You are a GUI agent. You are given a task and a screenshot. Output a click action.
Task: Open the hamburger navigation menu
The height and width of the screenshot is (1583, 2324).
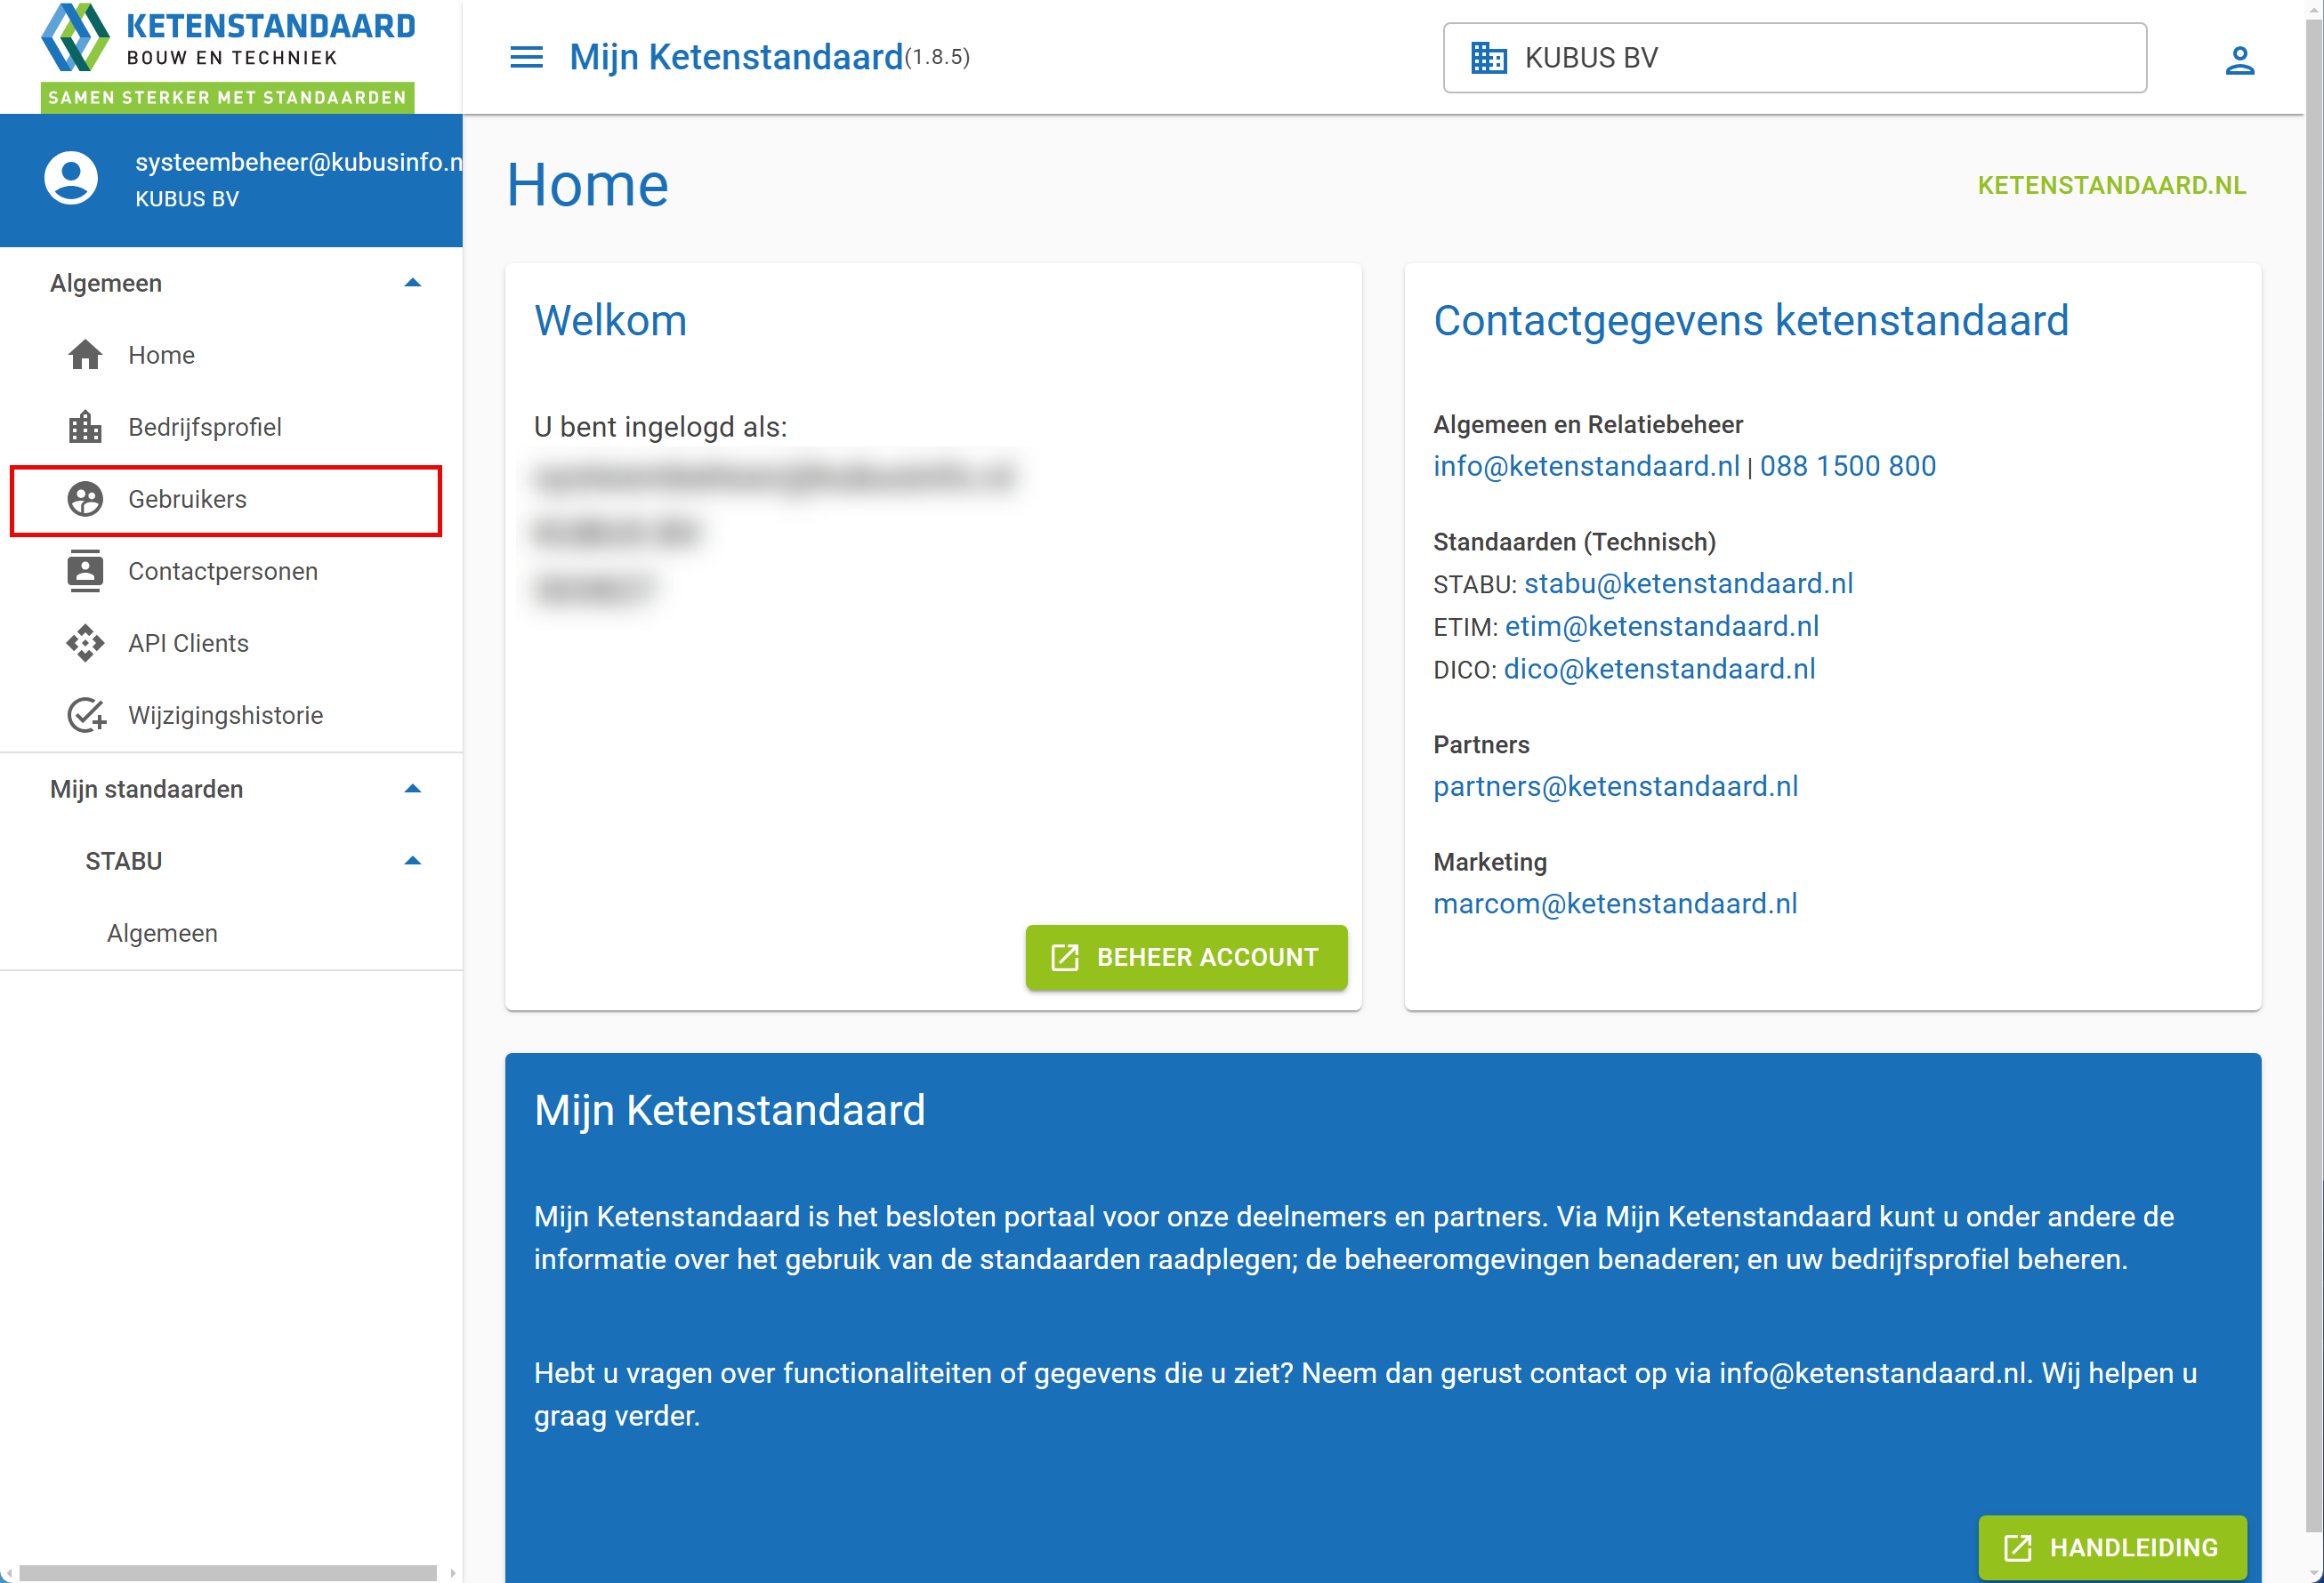[526, 57]
